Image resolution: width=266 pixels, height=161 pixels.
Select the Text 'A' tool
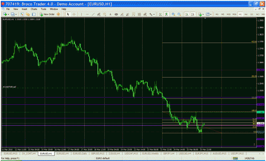(x=110, y=14)
